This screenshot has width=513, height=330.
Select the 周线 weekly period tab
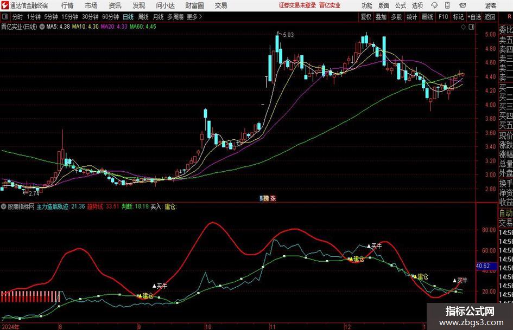[x=143, y=17]
